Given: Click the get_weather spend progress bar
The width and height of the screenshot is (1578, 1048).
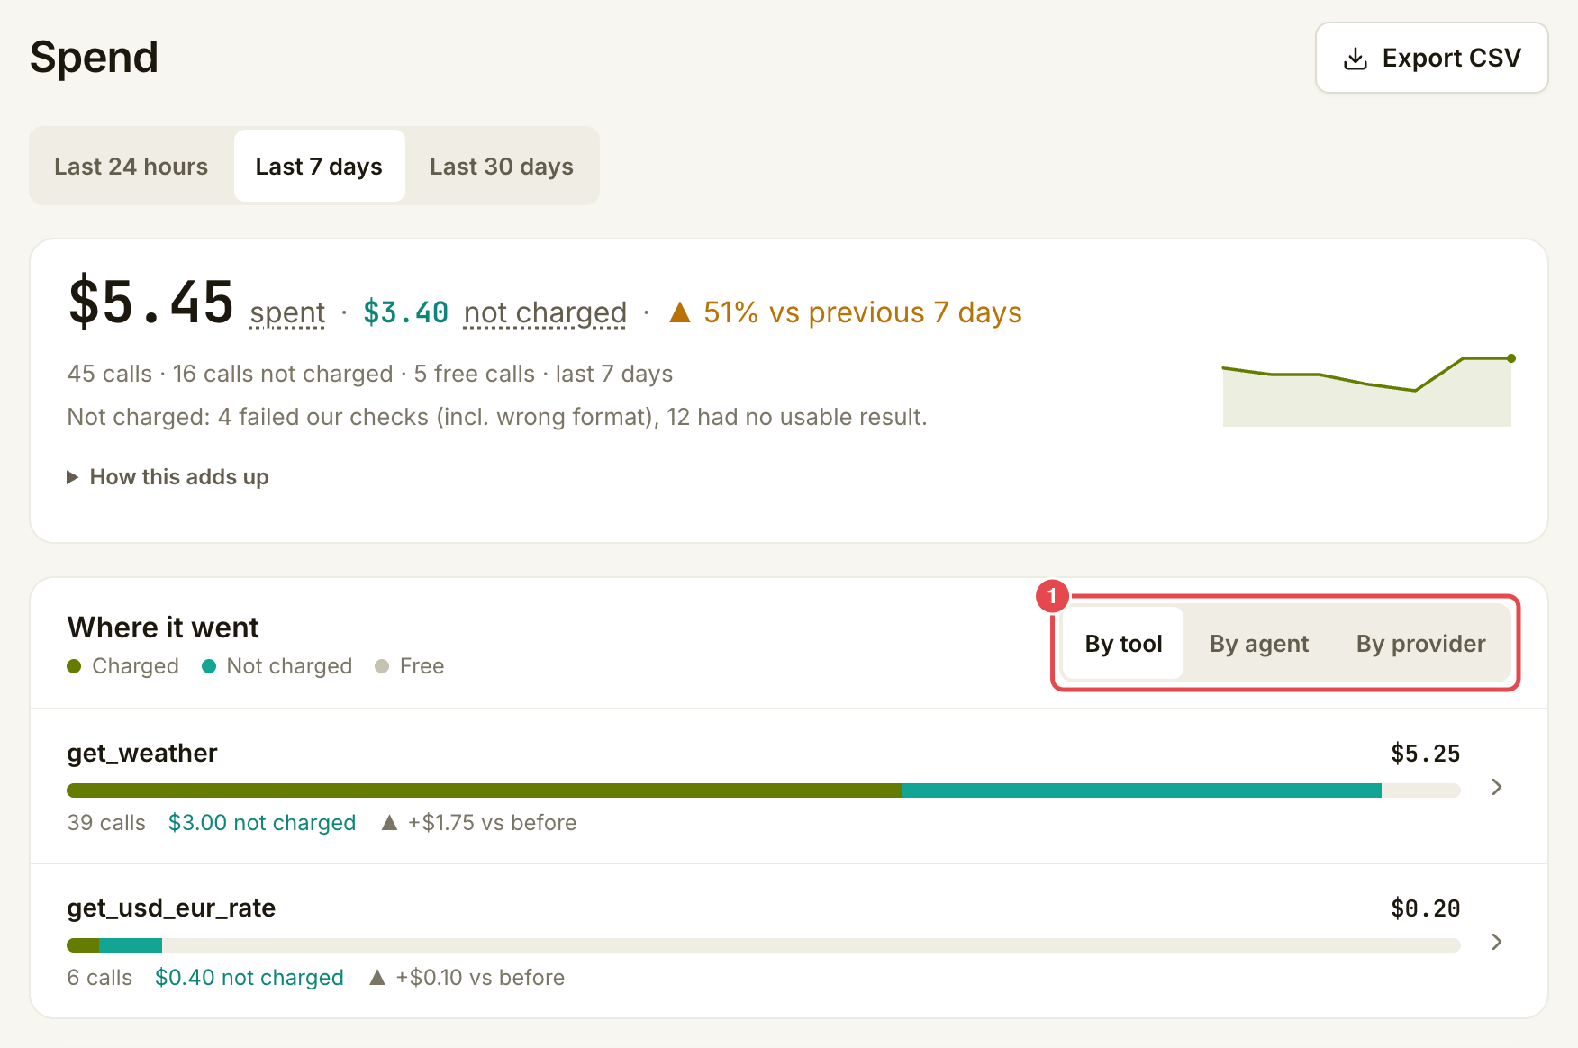Looking at the screenshot, I should click(764, 791).
